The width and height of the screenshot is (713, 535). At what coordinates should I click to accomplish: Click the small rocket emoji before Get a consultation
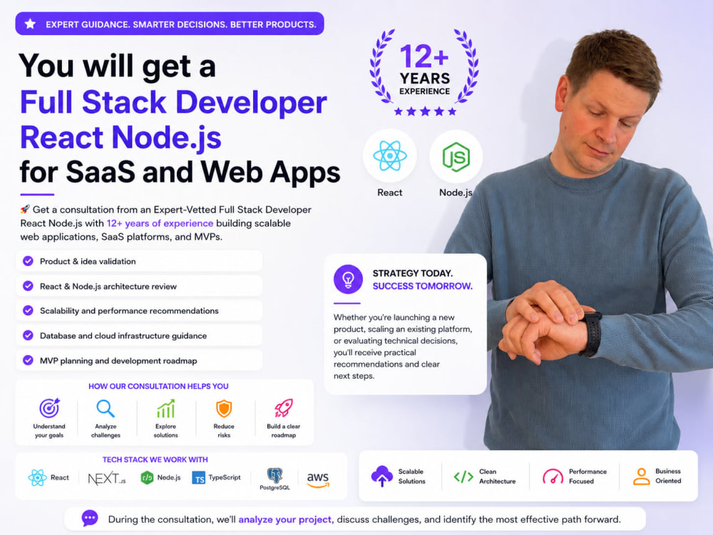pyautogui.click(x=25, y=209)
